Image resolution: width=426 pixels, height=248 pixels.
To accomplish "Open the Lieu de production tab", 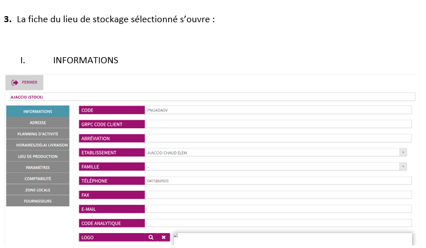I will 38,156.
